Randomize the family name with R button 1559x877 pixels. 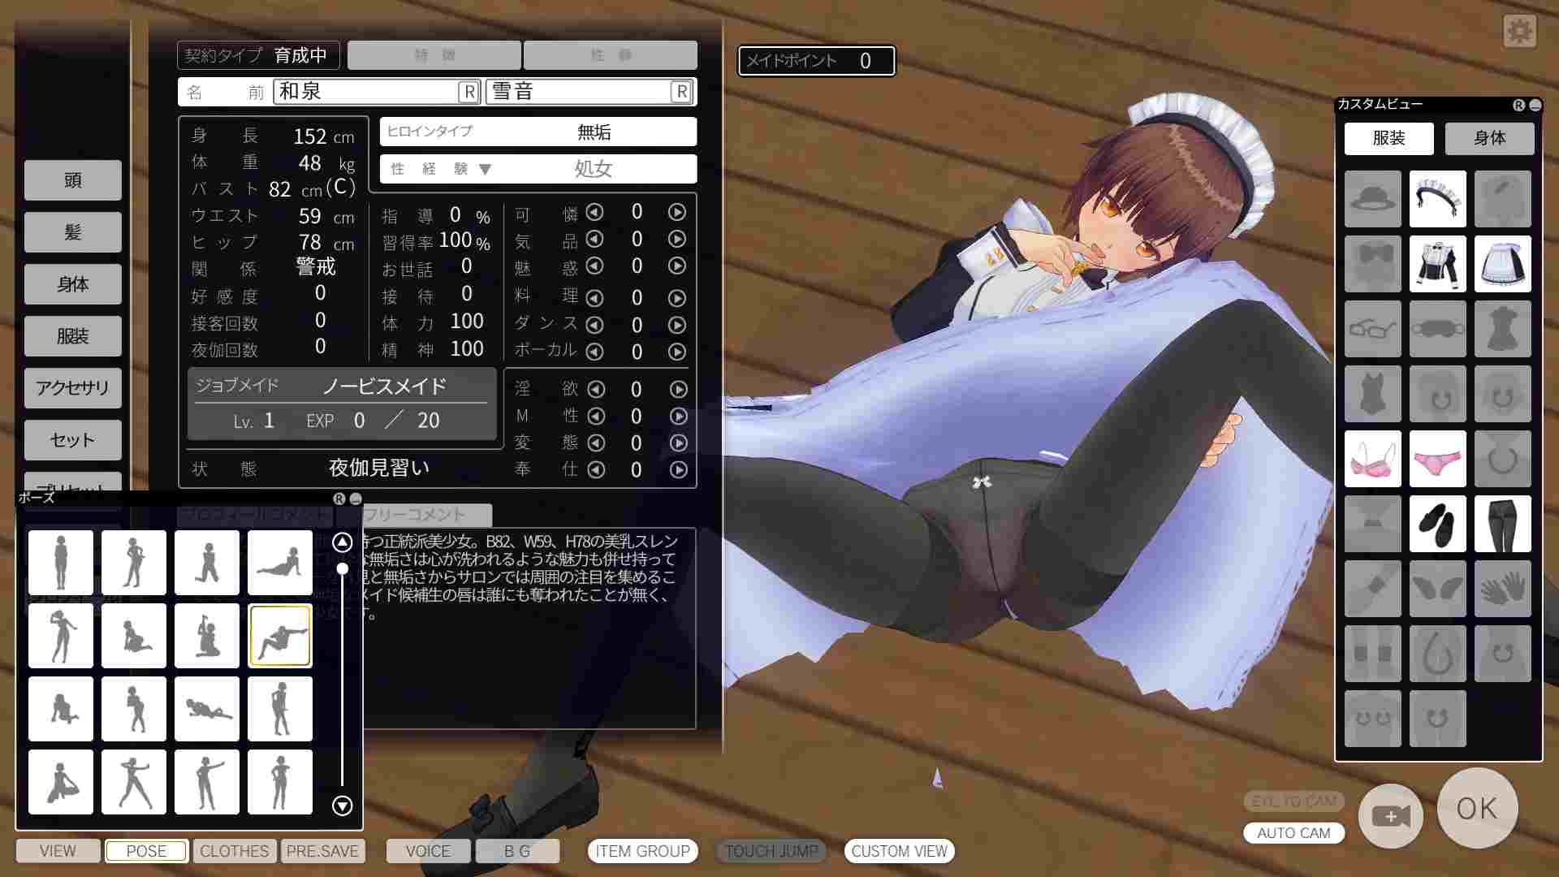469,92
